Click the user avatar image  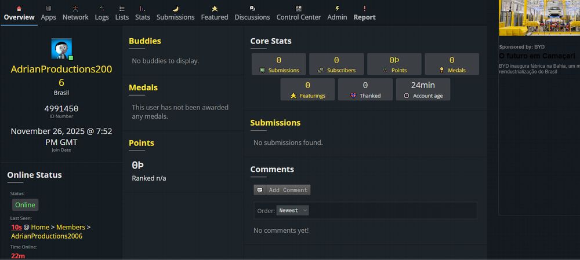point(61,49)
